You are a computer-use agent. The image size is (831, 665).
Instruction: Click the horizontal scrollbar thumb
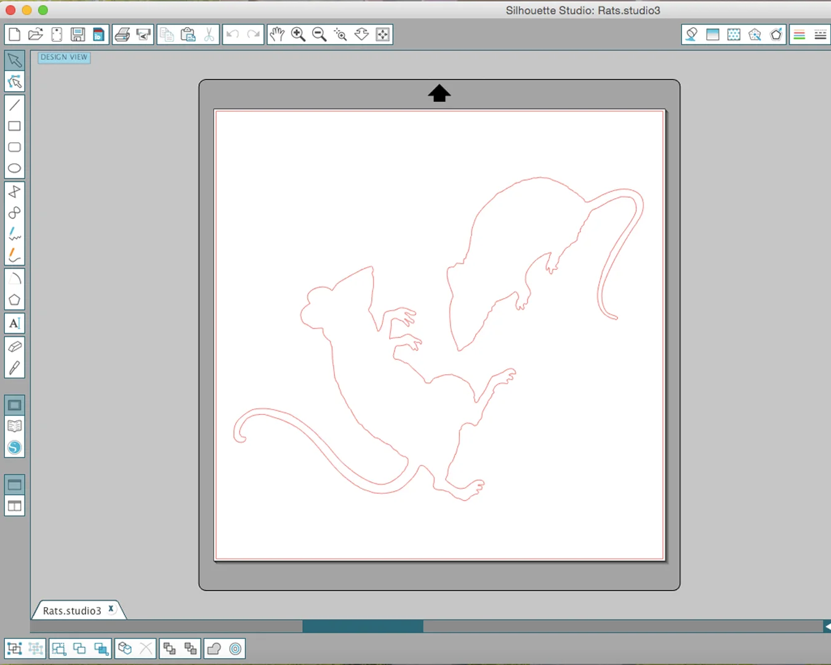[x=363, y=626]
